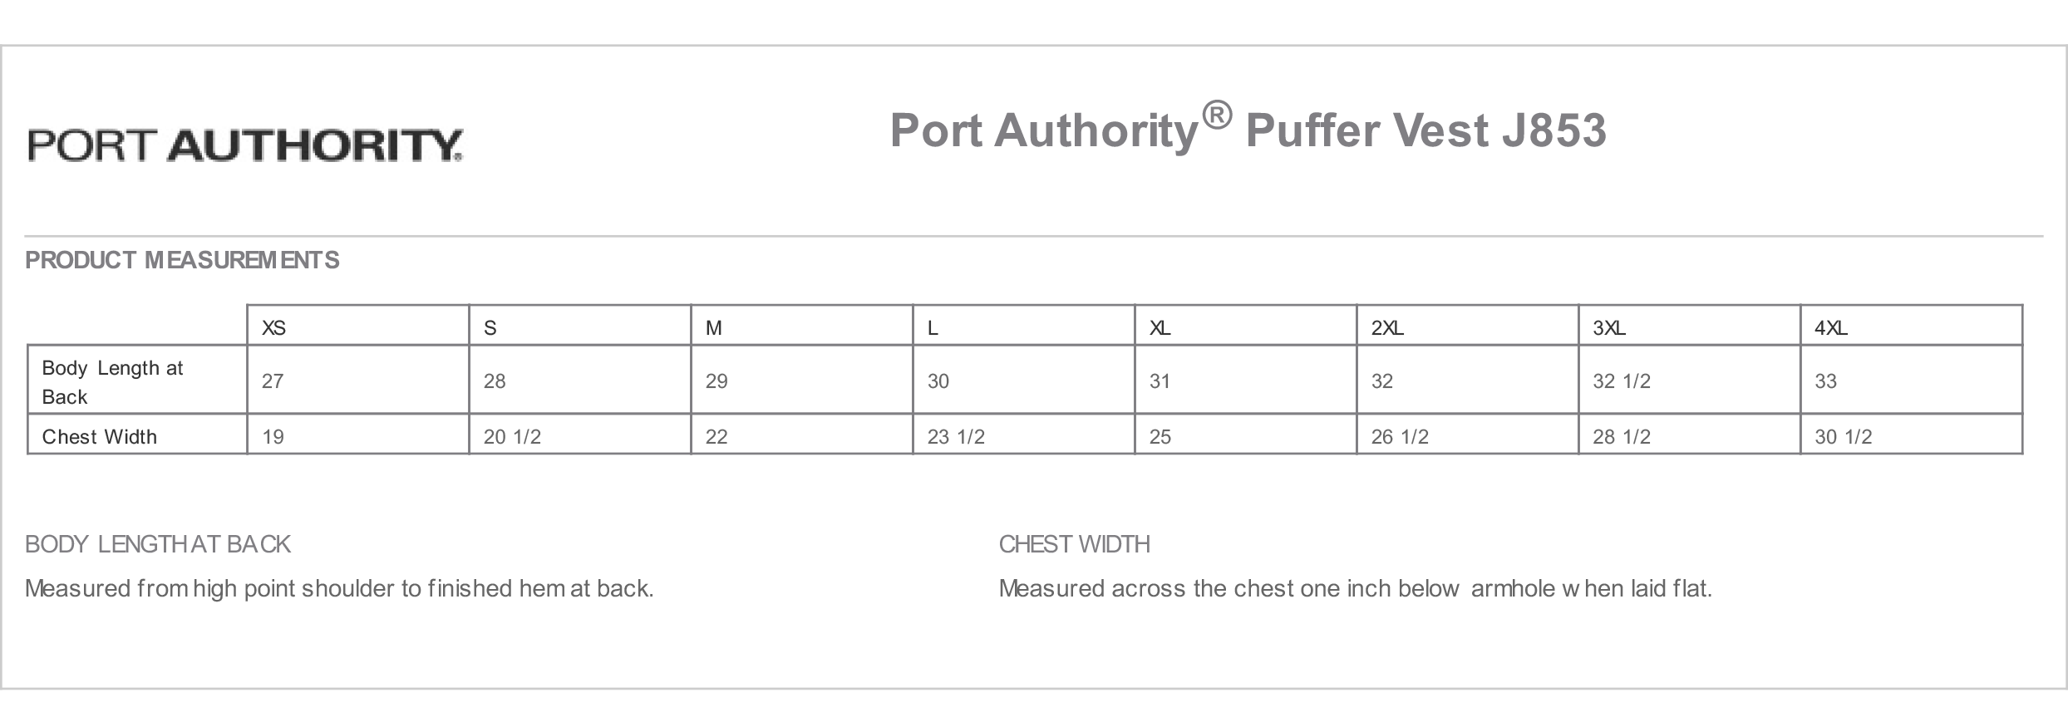
Task: Click the 3XL size column header
Action: click(x=1690, y=326)
